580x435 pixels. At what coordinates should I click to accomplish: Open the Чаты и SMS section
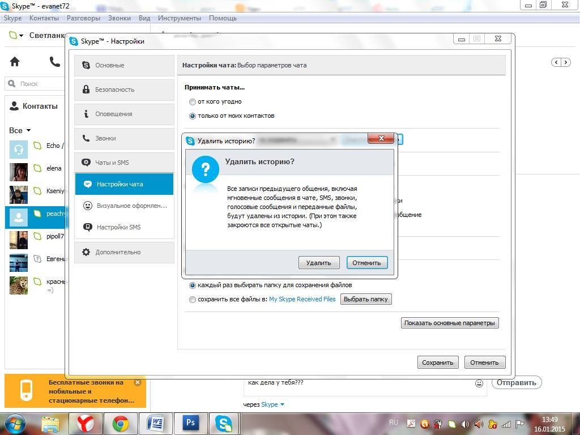point(124,163)
